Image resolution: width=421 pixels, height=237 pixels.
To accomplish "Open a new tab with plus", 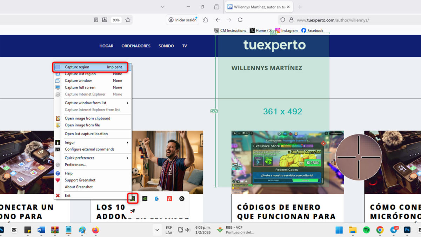I will 300,7.
